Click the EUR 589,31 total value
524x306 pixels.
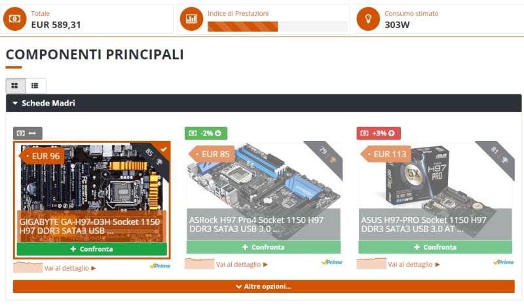click(x=56, y=25)
